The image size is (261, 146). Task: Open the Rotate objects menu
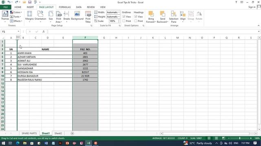(199, 17)
